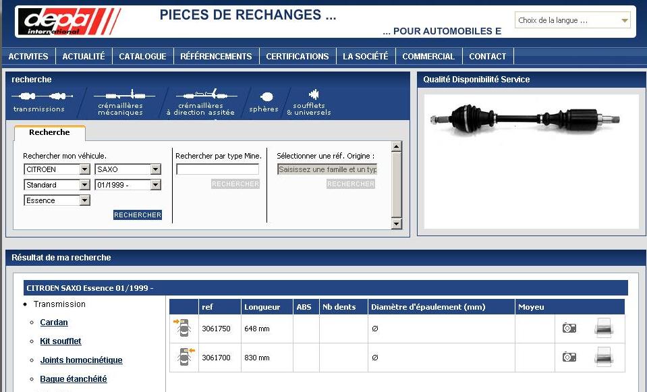
Task: Focus the type Mine search field
Action: (x=217, y=169)
